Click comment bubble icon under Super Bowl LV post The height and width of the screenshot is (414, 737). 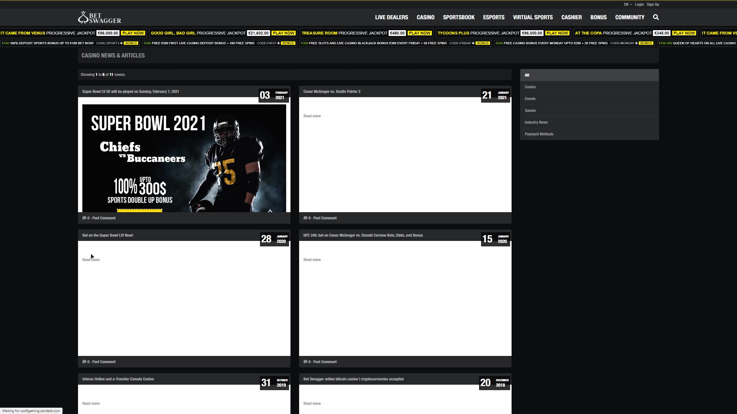pos(84,218)
